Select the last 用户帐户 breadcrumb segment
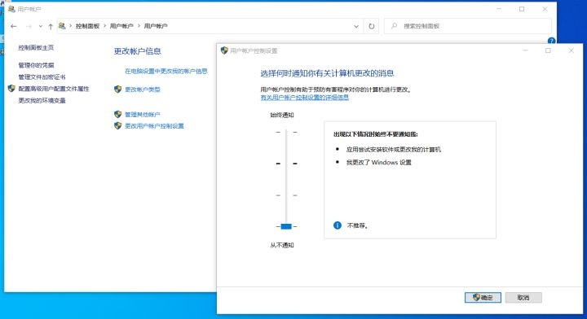Viewport: 587px width, 319px height. pos(156,26)
